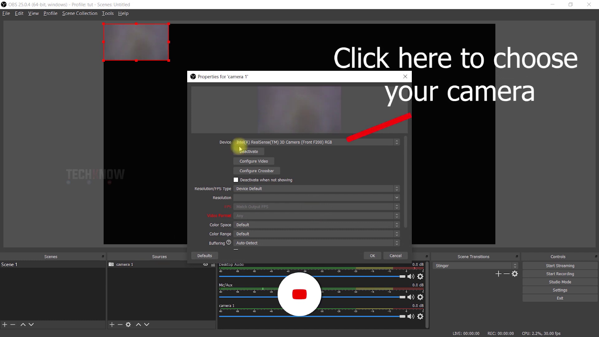Toggle camera 1 source visibility eye
The image size is (599, 337).
click(206, 264)
